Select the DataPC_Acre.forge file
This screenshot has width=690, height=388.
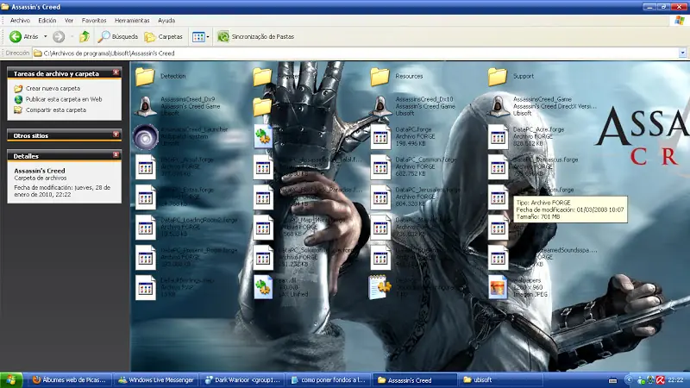(498, 137)
